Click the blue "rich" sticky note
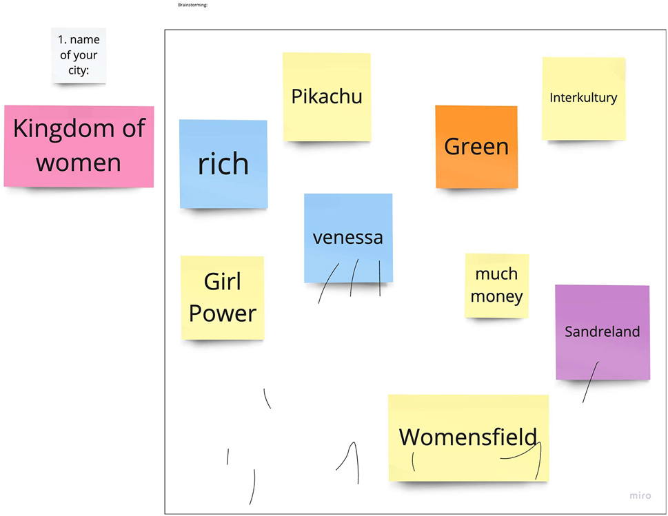Image resolution: width=668 pixels, height=516 pixels. coord(223,163)
